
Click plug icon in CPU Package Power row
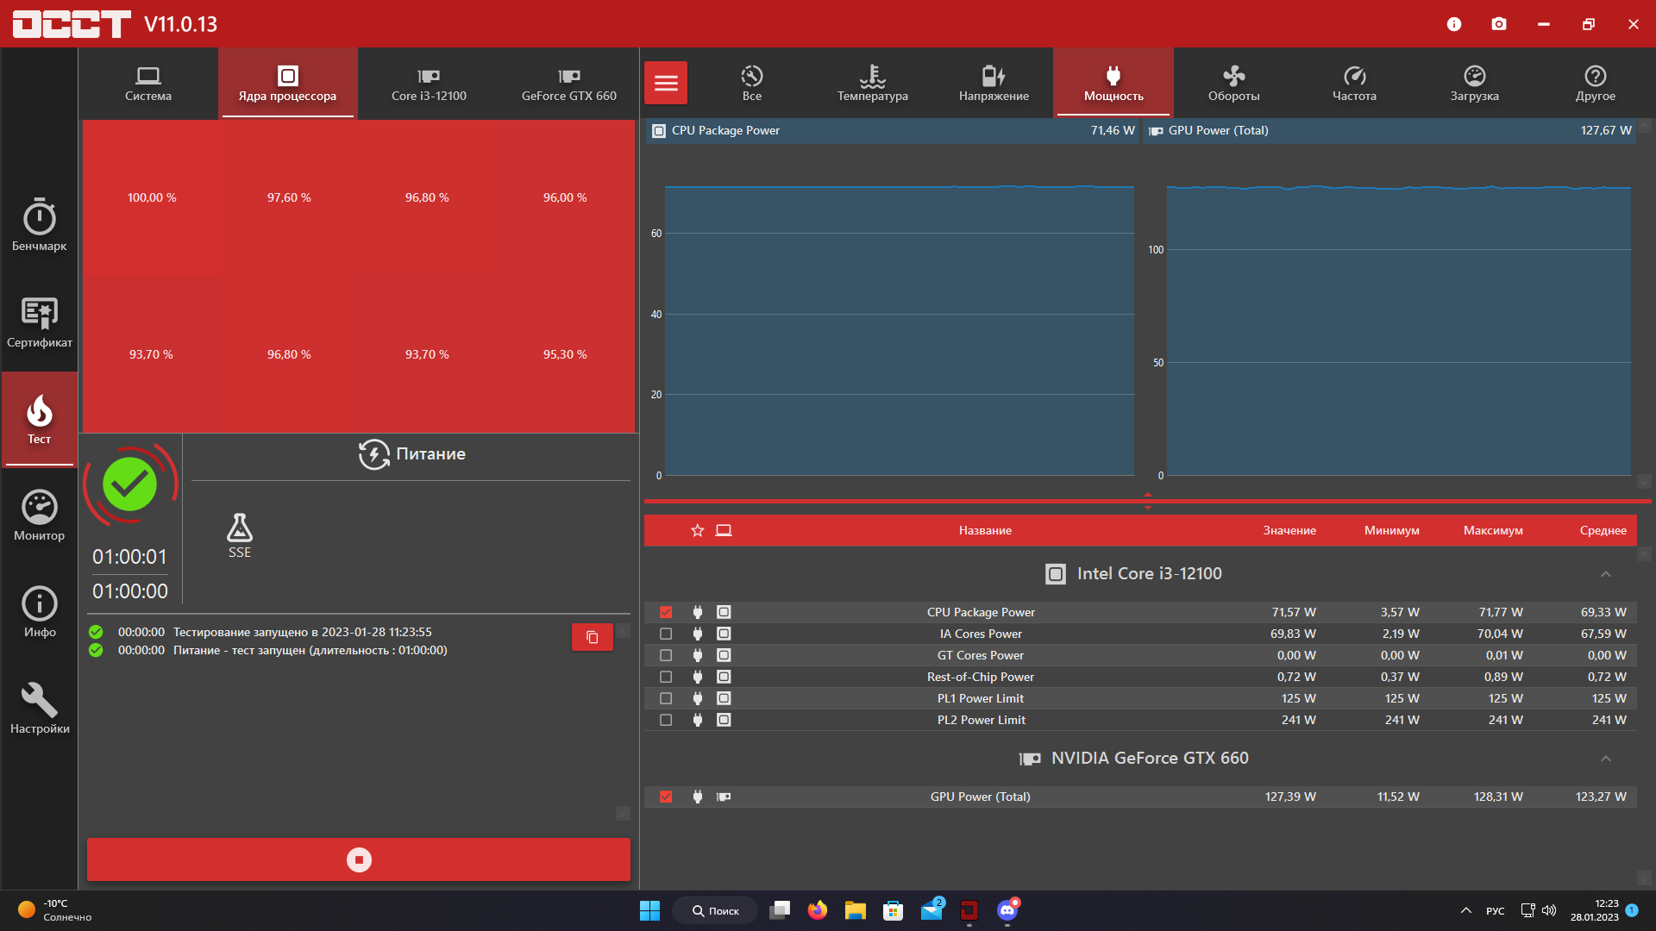698,612
